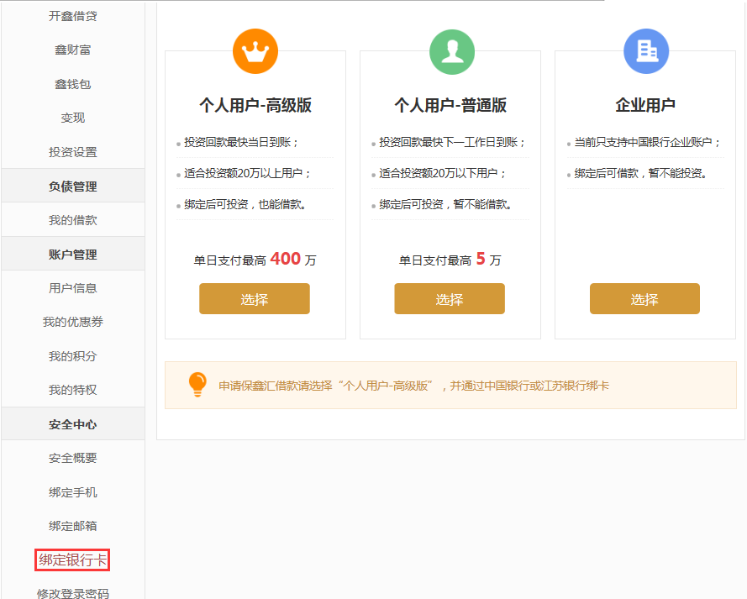Click the 企业用户 card title
The width and height of the screenshot is (747, 599).
[x=645, y=105]
